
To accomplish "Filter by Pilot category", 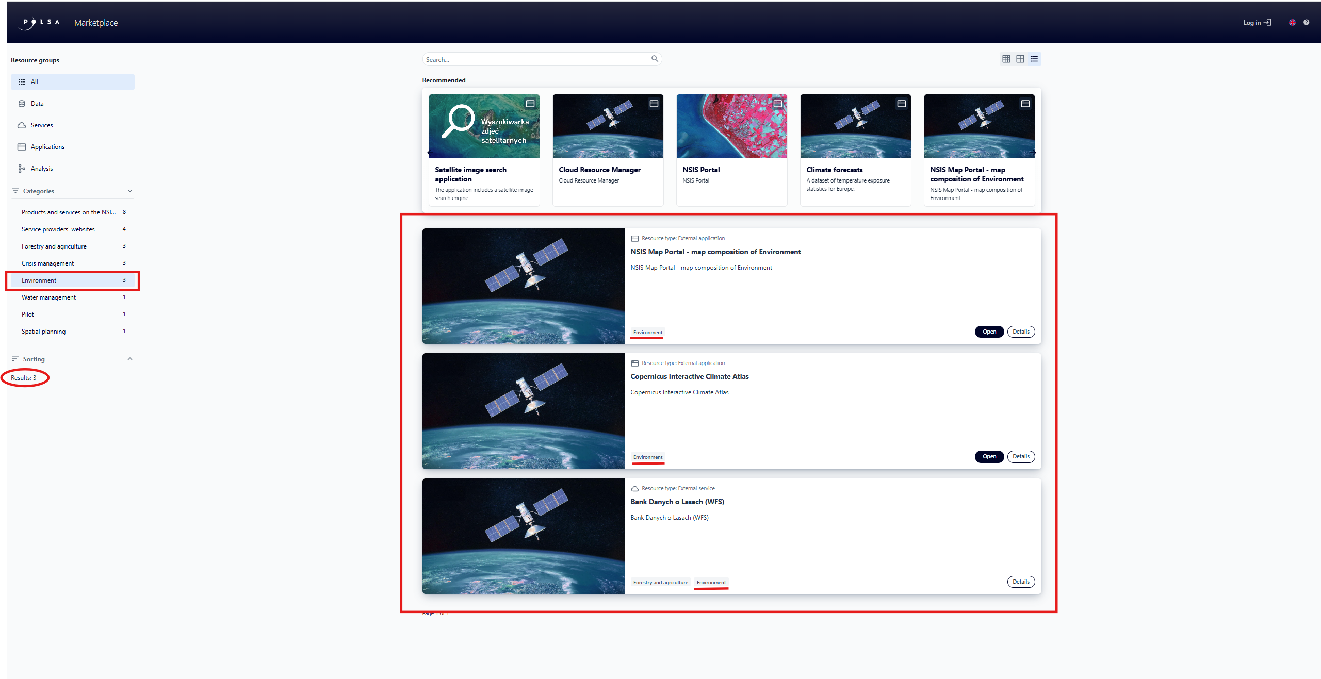I will (x=73, y=314).
